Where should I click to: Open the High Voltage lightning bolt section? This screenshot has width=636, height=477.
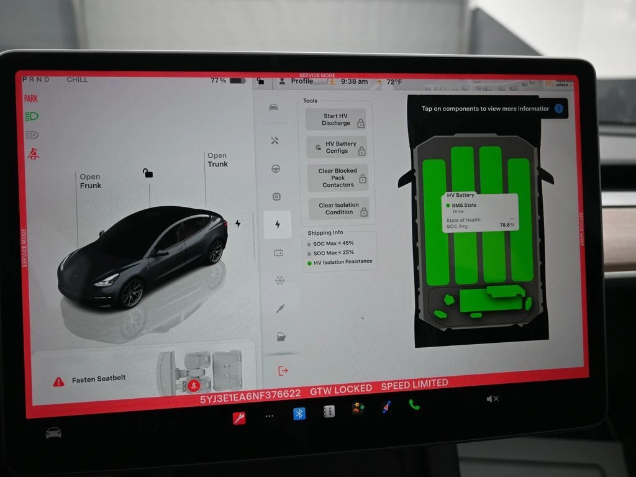coord(277,225)
